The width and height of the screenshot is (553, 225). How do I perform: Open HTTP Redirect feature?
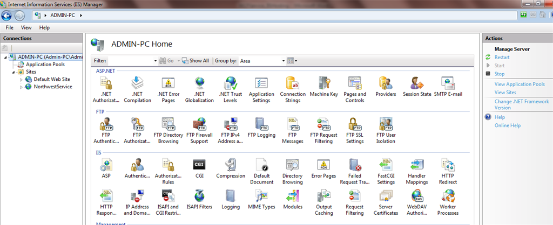tap(448, 171)
